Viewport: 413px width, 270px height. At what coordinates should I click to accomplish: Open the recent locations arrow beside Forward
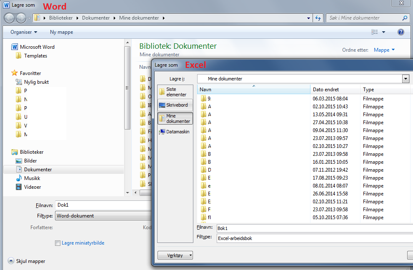point(29,18)
